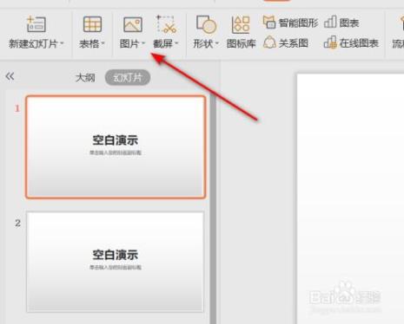The image size is (404, 324).
Task: Click the main slide editing canvas
Action: tap(350, 198)
